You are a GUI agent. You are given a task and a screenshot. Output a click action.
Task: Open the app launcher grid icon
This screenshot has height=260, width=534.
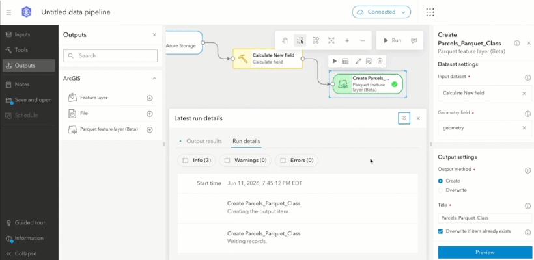click(x=430, y=12)
